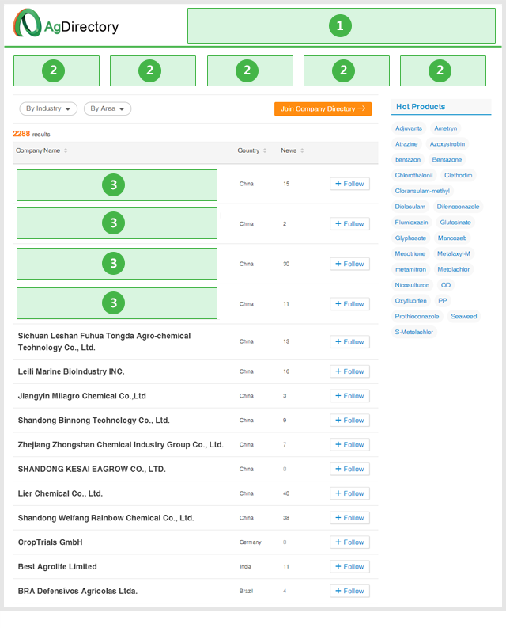Sort by News column
Viewport: 506px width, 628px height.
tap(292, 150)
